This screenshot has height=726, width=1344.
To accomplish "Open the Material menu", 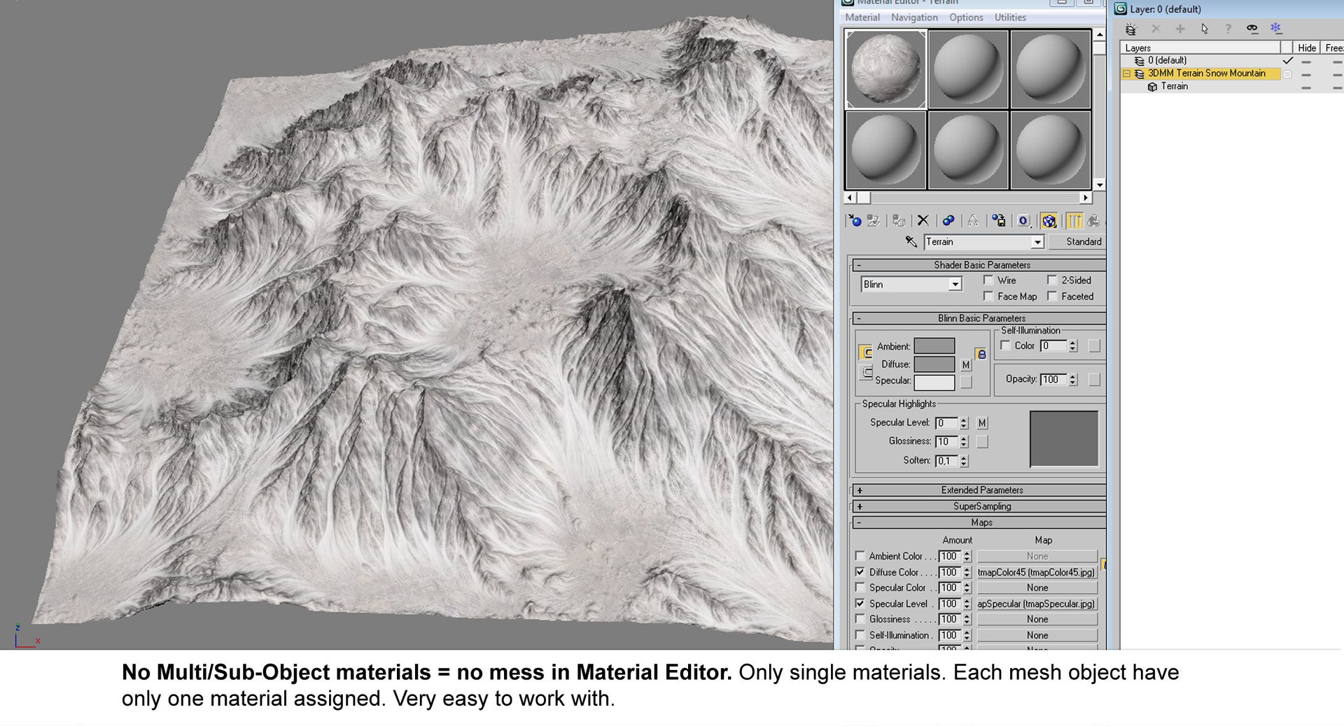I will [862, 17].
